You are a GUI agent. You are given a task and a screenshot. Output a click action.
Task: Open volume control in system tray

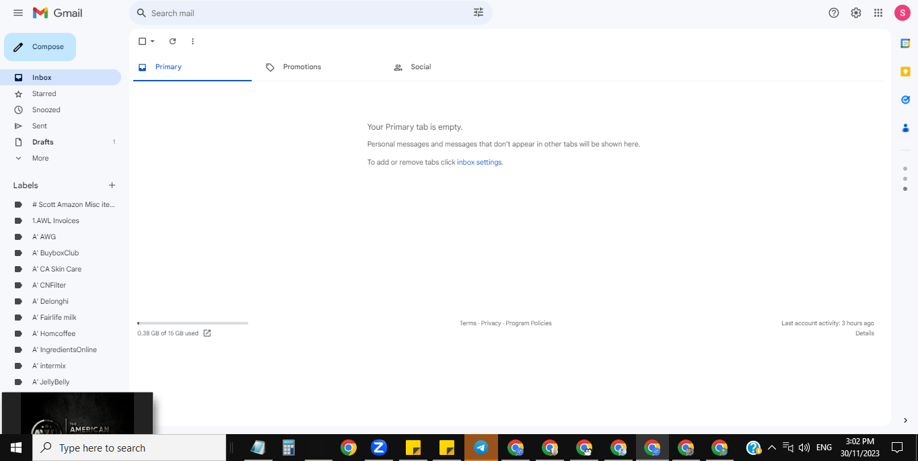pos(804,448)
